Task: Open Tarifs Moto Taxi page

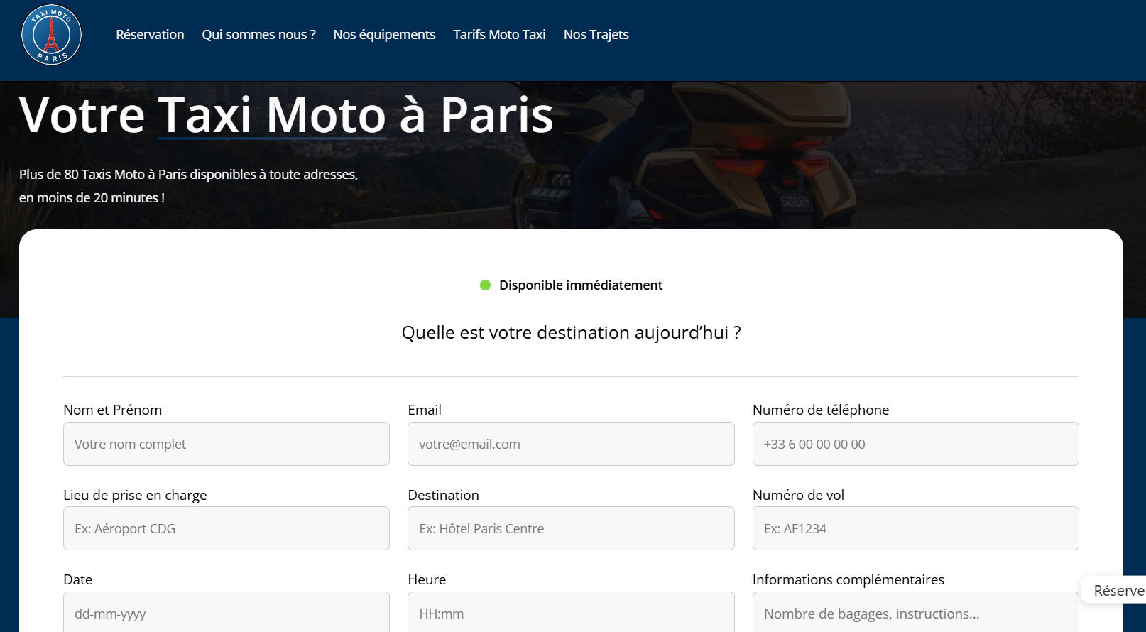Action: tap(499, 35)
